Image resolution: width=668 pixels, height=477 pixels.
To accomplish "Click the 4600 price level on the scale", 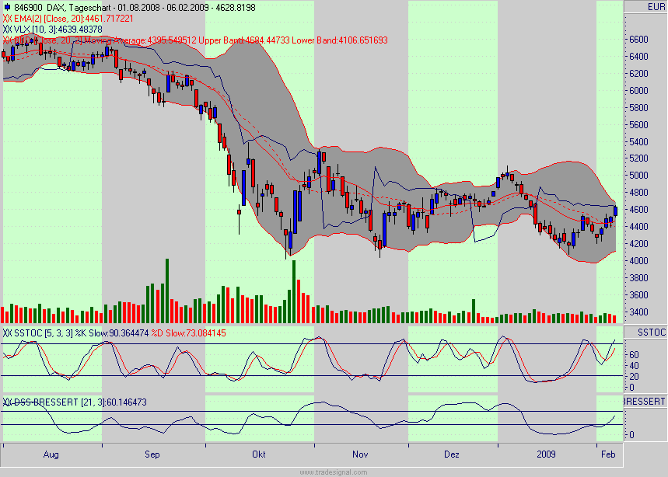I will (x=638, y=207).
